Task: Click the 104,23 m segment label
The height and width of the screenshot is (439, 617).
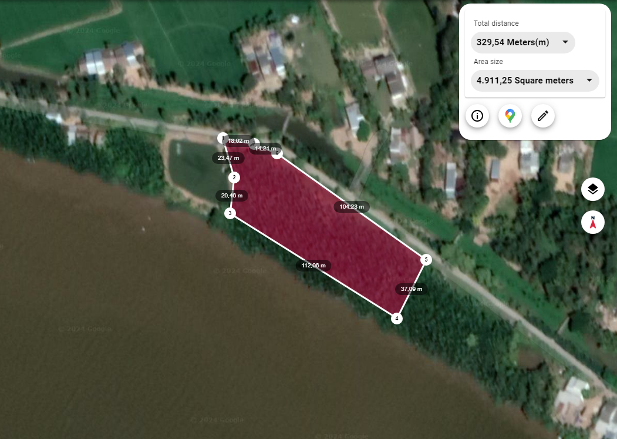Action: coord(352,206)
